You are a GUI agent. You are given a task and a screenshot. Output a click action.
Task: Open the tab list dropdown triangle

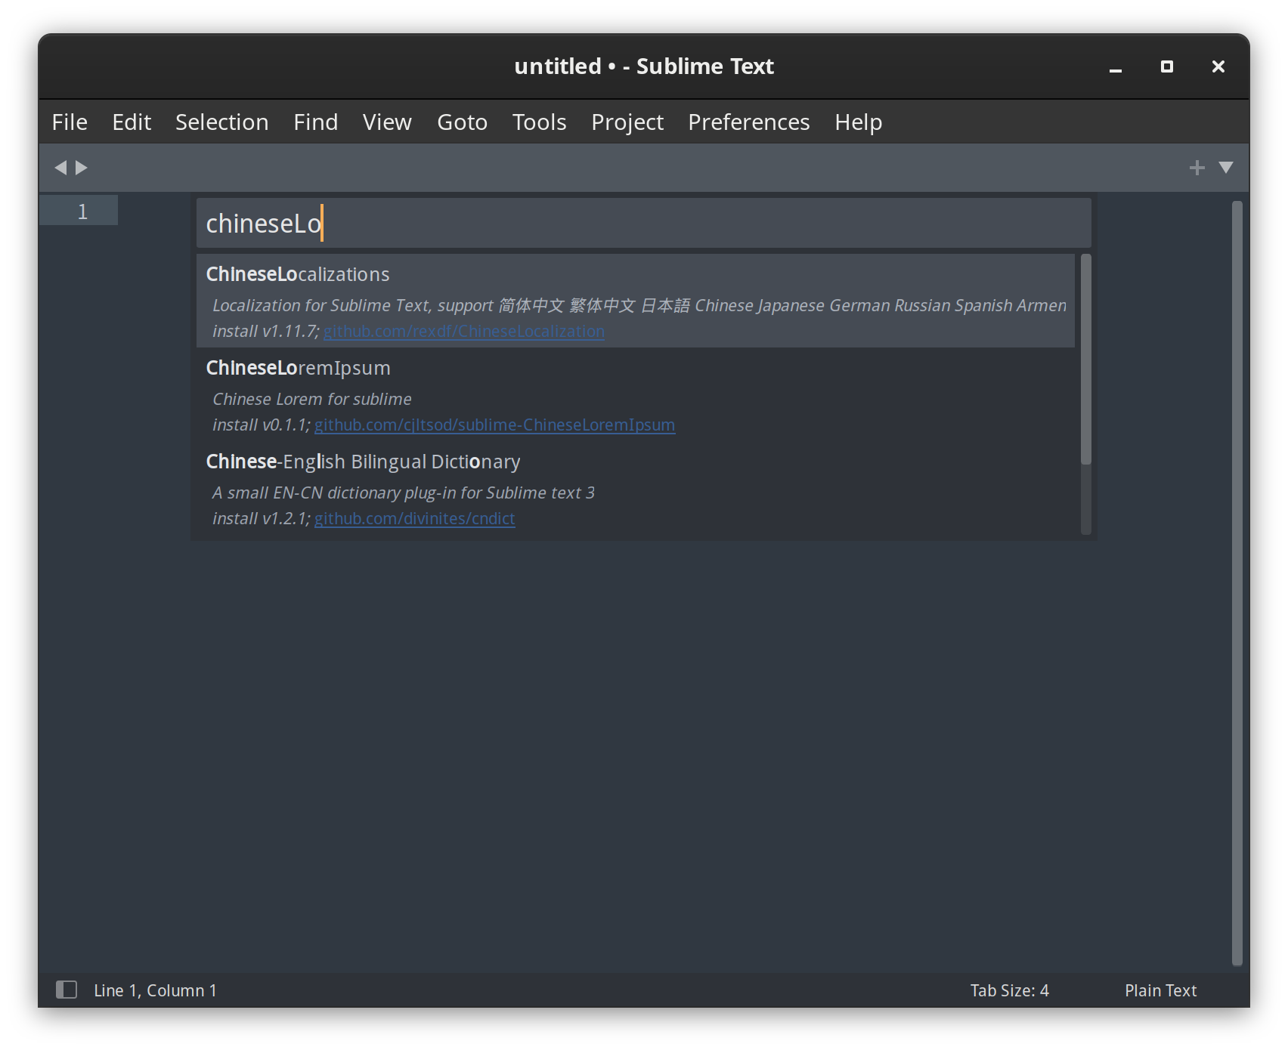click(1226, 167)
